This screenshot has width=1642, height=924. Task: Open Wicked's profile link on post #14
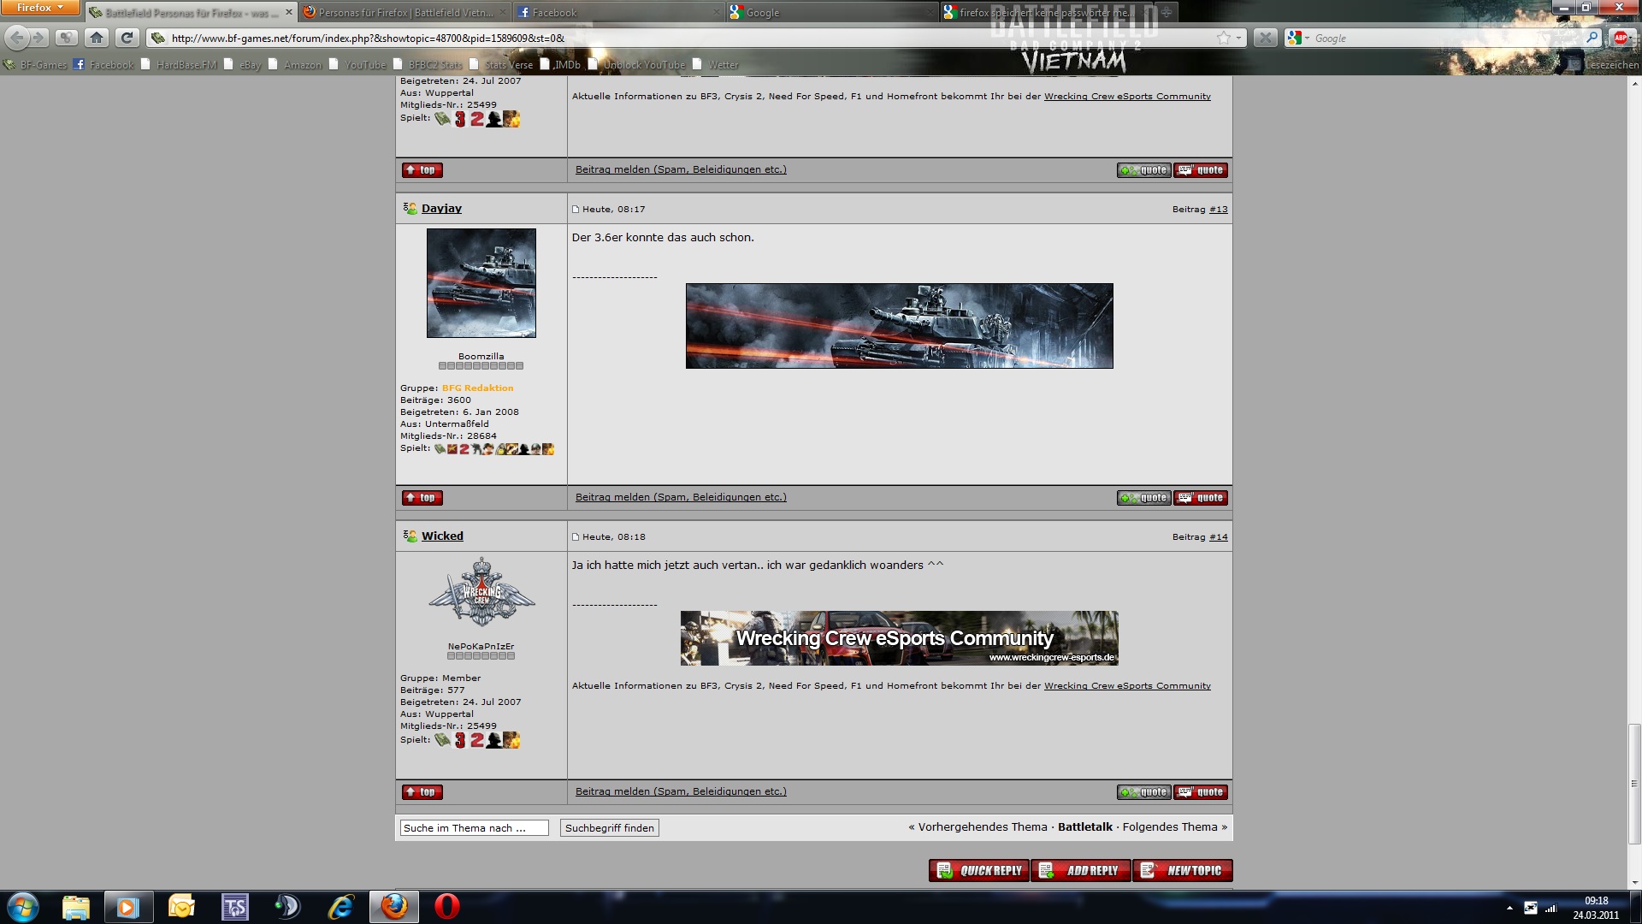(442, 536)
